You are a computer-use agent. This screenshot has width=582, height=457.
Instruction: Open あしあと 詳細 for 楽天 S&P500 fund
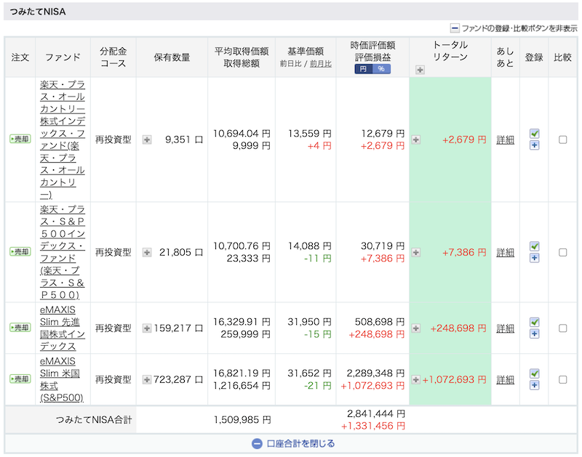505,252
